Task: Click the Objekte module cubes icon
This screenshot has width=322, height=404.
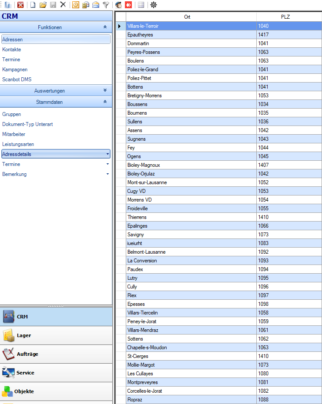Action: (x=7, y=391)
